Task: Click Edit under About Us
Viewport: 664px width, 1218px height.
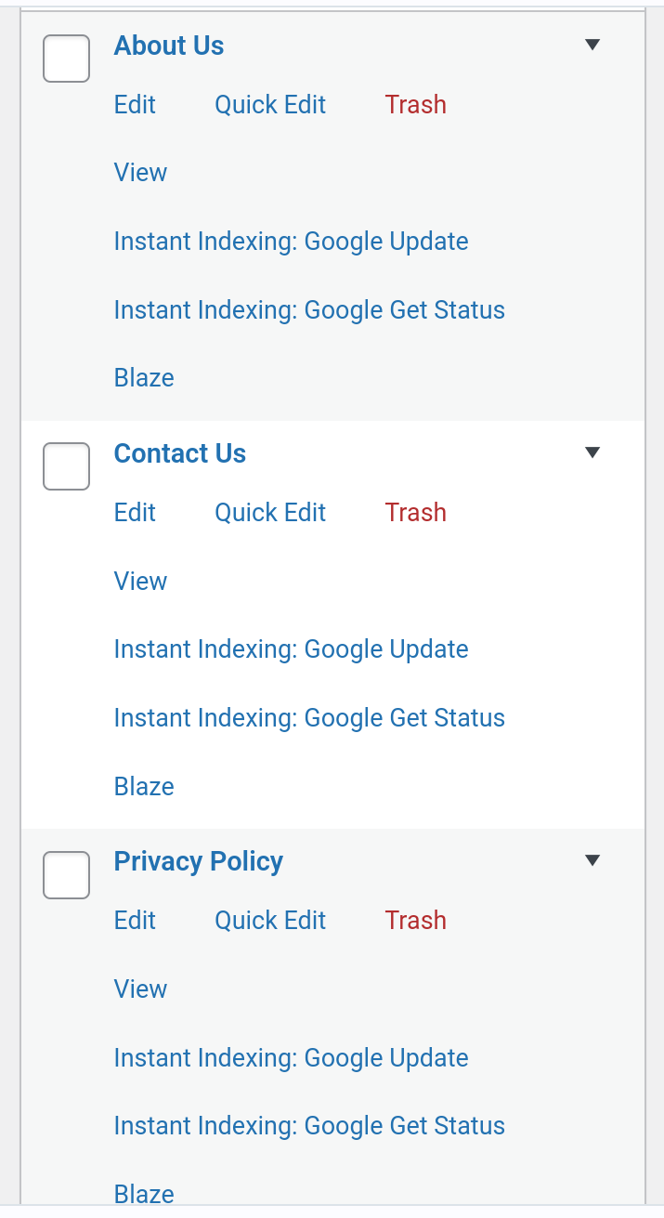Action: (135, 105)
